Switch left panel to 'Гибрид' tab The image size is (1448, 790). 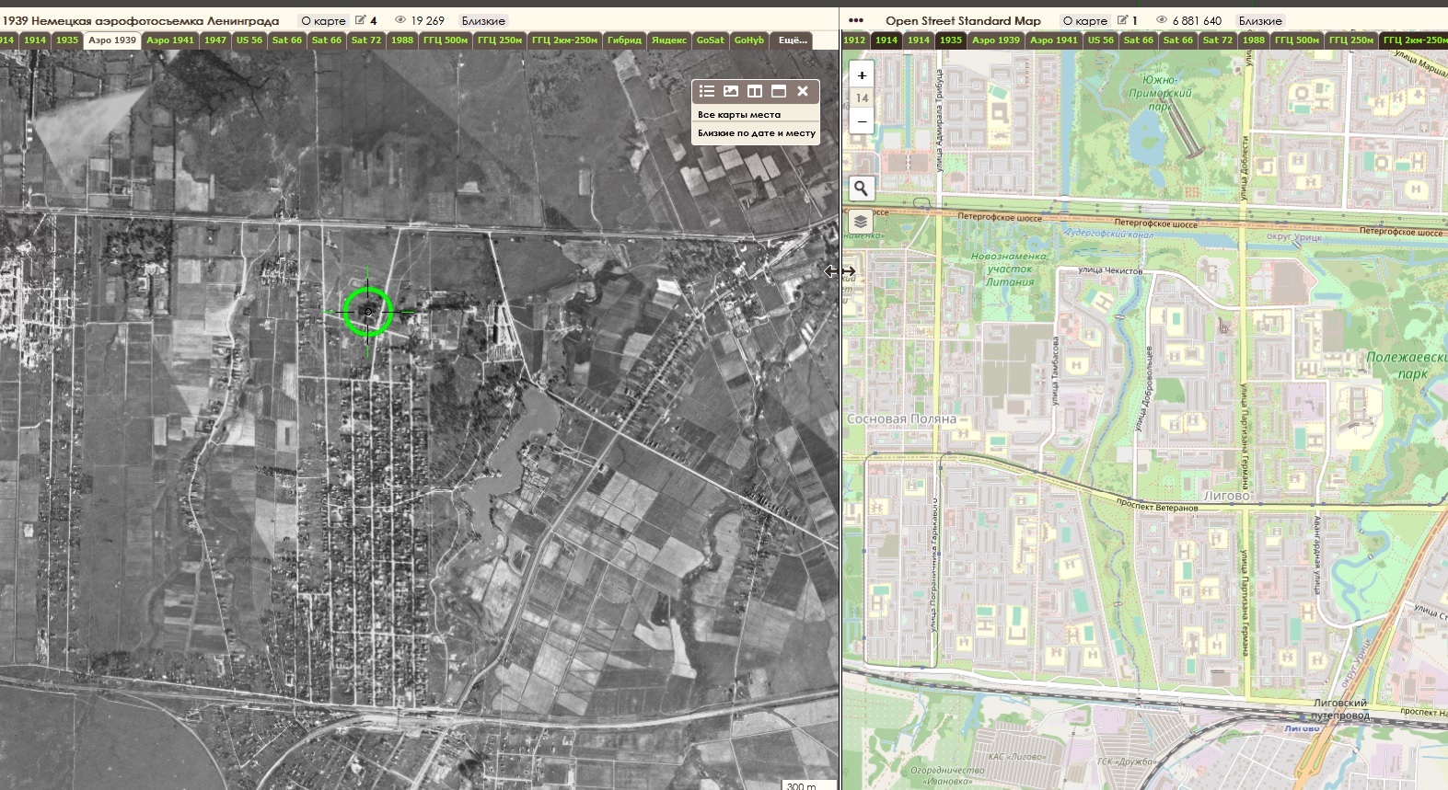[624, 40]
